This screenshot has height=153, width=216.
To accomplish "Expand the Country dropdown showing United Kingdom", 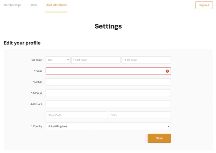I will click(108, 126).
